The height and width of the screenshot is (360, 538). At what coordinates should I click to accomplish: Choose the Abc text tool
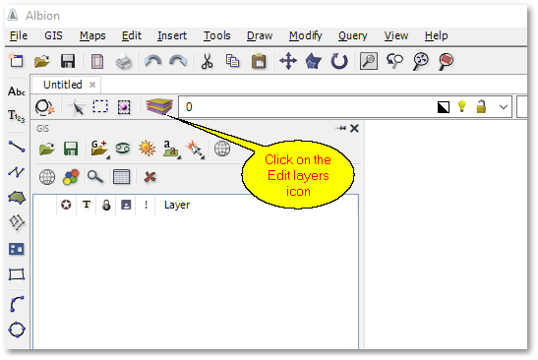click(17, 91)
